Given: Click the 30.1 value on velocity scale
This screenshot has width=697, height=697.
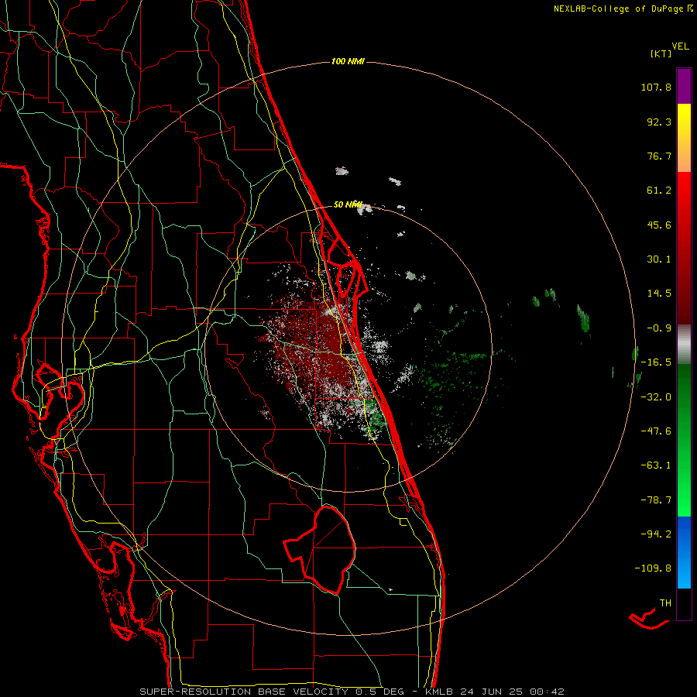Looking at the screenshot, I should coord(659,259).
